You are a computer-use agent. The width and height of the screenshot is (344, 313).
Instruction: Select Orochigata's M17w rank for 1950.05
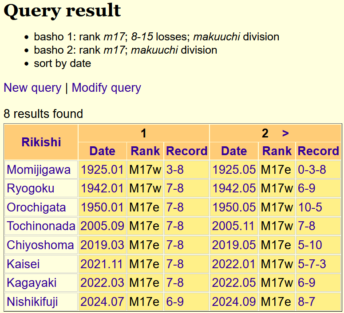[x=277, y=207]
